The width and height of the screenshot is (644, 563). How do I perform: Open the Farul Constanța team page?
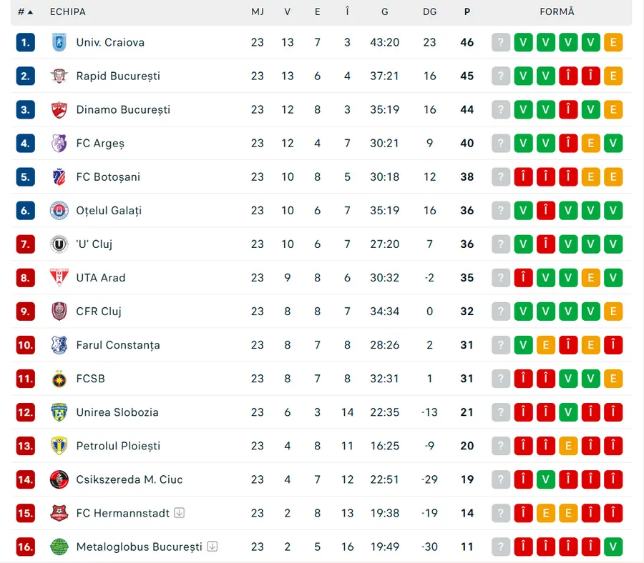click(118, 345)
